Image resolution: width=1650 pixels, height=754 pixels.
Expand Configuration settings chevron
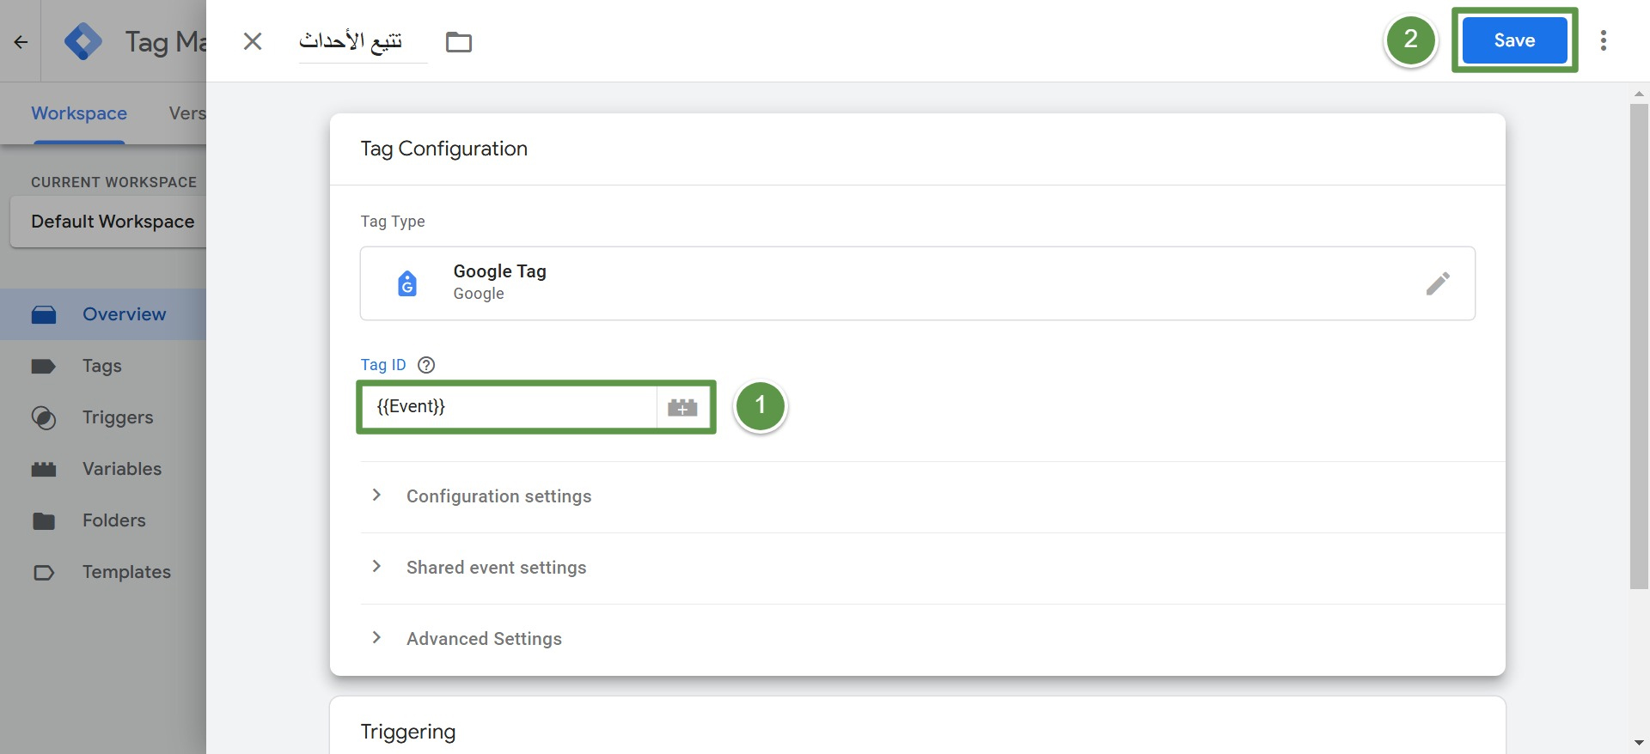(376, 495)
